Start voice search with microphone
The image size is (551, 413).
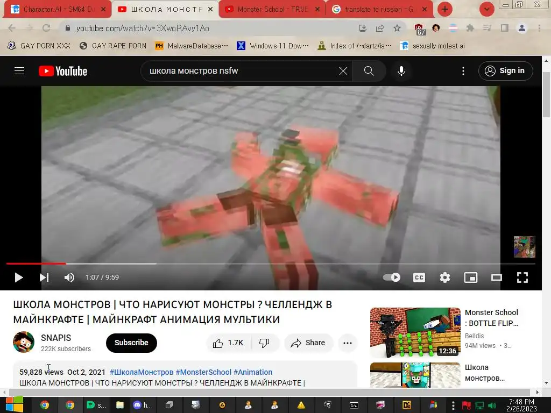(401, 71)
